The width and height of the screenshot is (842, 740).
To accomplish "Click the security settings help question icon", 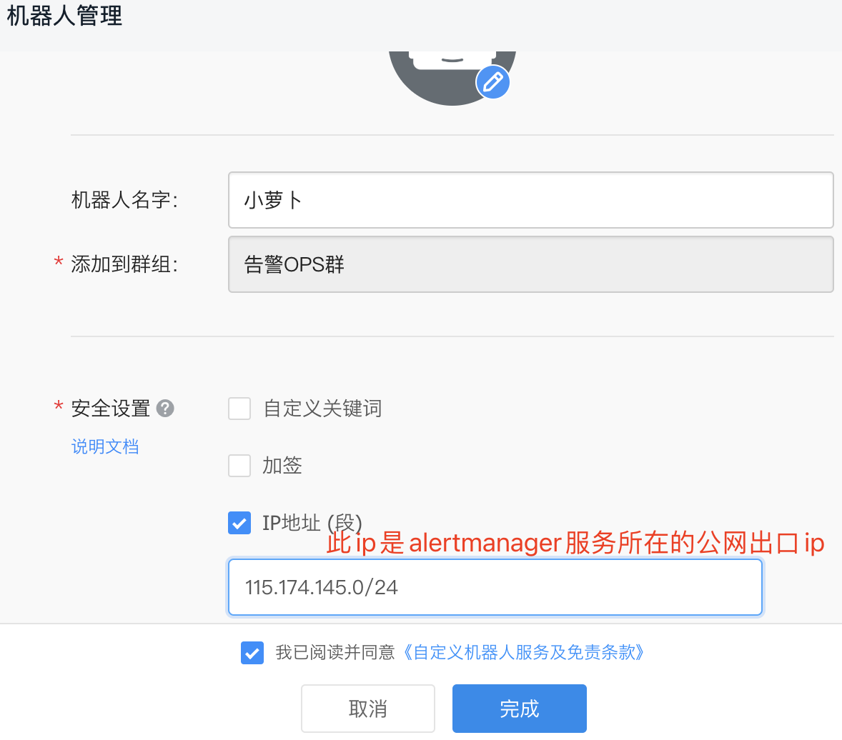I will coord(165,409).
